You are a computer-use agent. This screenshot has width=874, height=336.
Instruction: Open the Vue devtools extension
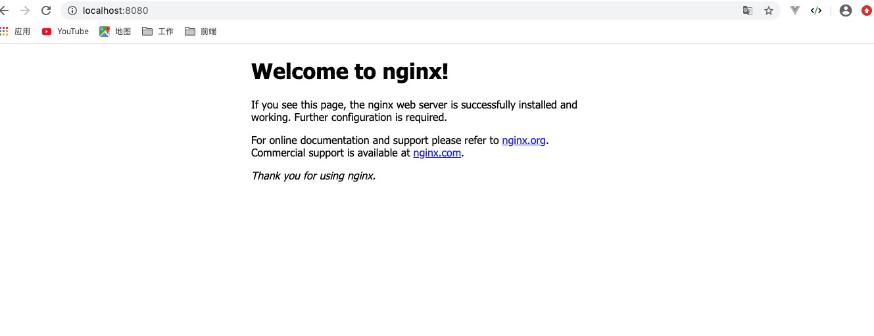click(795, 11)
